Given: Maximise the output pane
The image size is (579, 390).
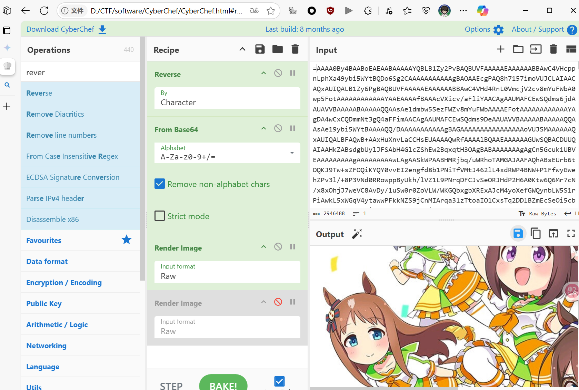Looking at the screenshot, I should click(x=571, y=234).
